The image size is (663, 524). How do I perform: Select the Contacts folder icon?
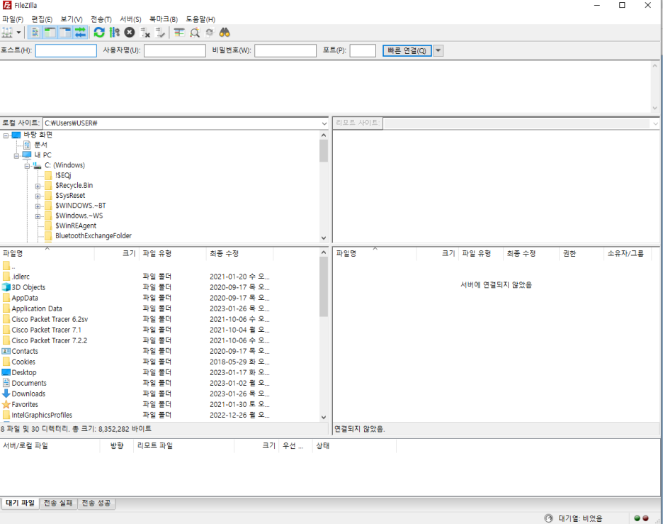(x=6, y=351)
